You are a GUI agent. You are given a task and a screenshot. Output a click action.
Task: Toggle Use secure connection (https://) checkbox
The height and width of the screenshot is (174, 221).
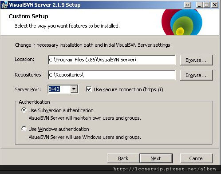coord(89,89)
